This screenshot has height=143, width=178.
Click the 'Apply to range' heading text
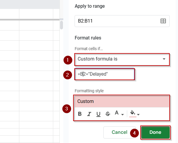tap(90, 6)
